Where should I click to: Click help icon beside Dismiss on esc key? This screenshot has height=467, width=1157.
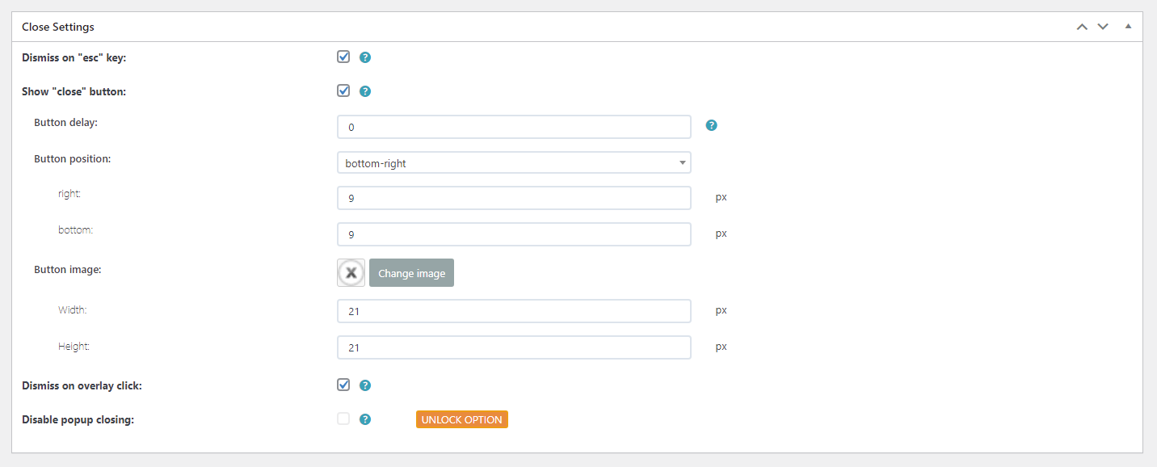[x=365, y=57]
